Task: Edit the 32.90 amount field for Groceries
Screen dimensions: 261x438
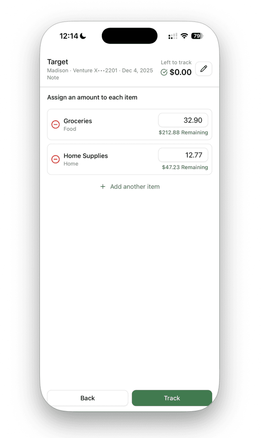Action: [x=183, y=120]
